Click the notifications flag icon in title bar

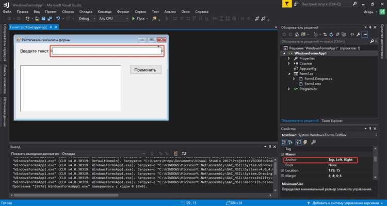pos(287,4)
